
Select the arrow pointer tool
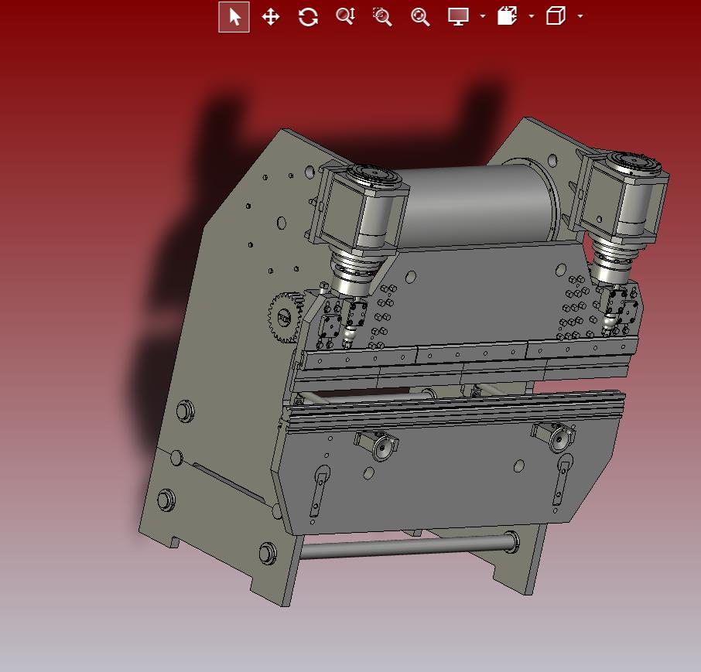pos(234,17)
